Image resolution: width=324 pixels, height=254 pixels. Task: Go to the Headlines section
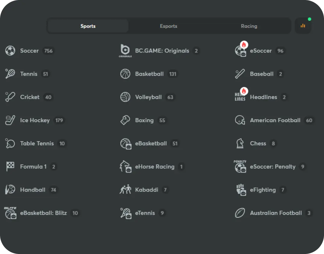263,97
